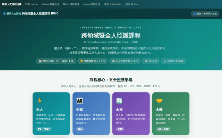This screenshot has height=138, width=222.
Task: Click the family icon on 全家 card
Action: (x=79, y=101)
